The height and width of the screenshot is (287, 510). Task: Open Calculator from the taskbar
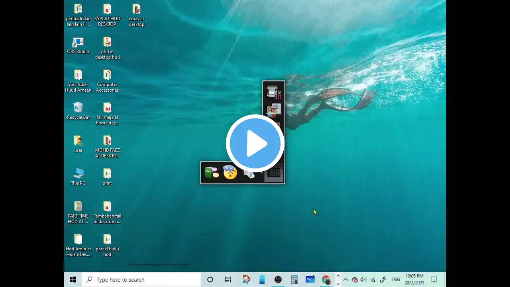click(294, 280)
